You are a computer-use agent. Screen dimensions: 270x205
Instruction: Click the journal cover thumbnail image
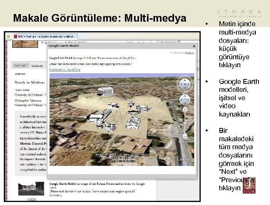pyautogui.click(x=25, y=44)
